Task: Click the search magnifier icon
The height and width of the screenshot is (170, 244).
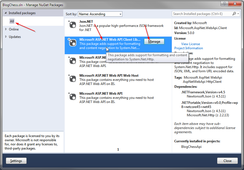Action: click(234, 14)
